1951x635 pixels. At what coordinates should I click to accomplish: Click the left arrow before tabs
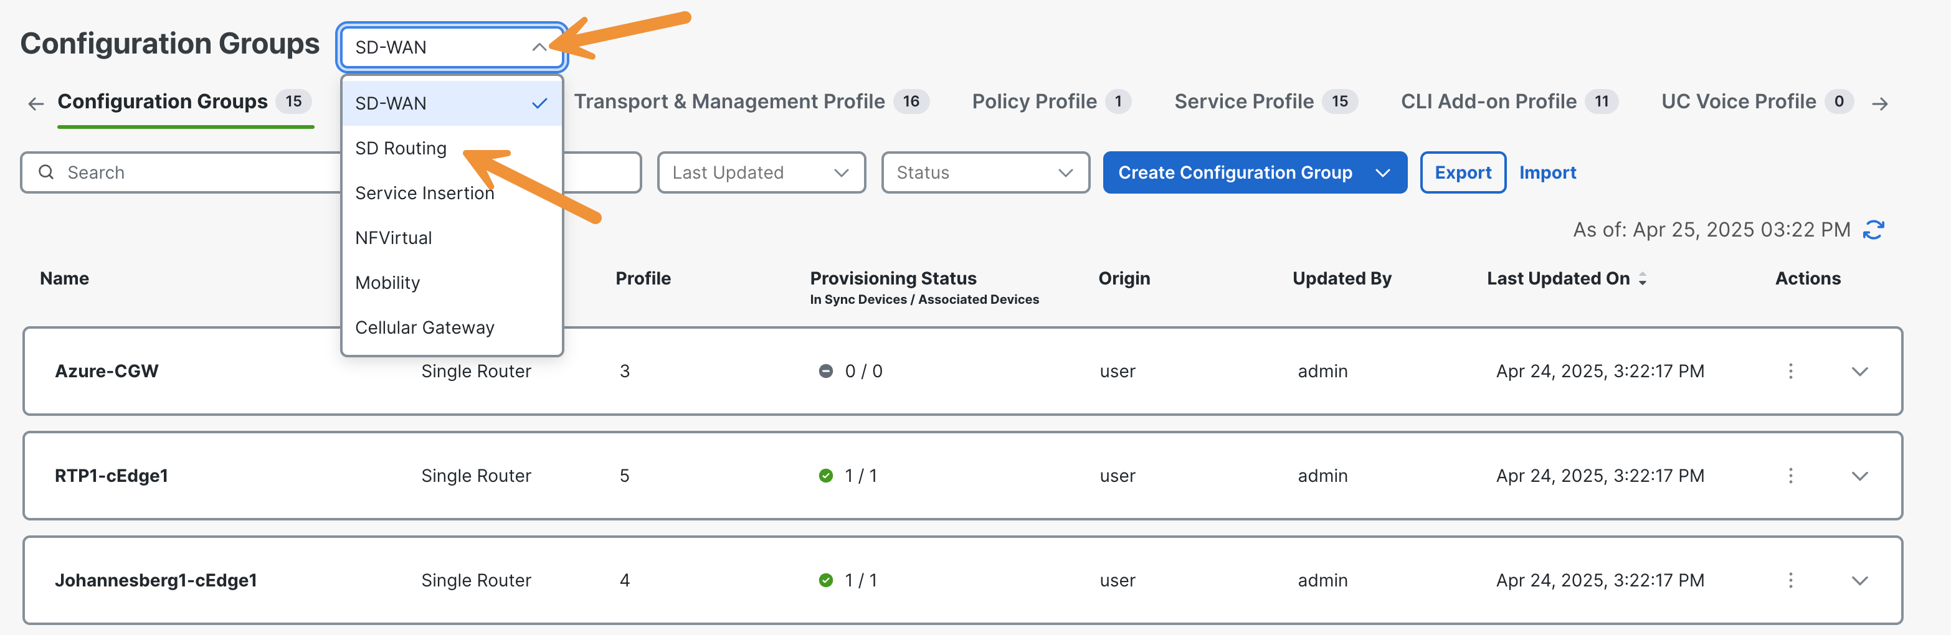pyautogui.click(x=36, y=104)
